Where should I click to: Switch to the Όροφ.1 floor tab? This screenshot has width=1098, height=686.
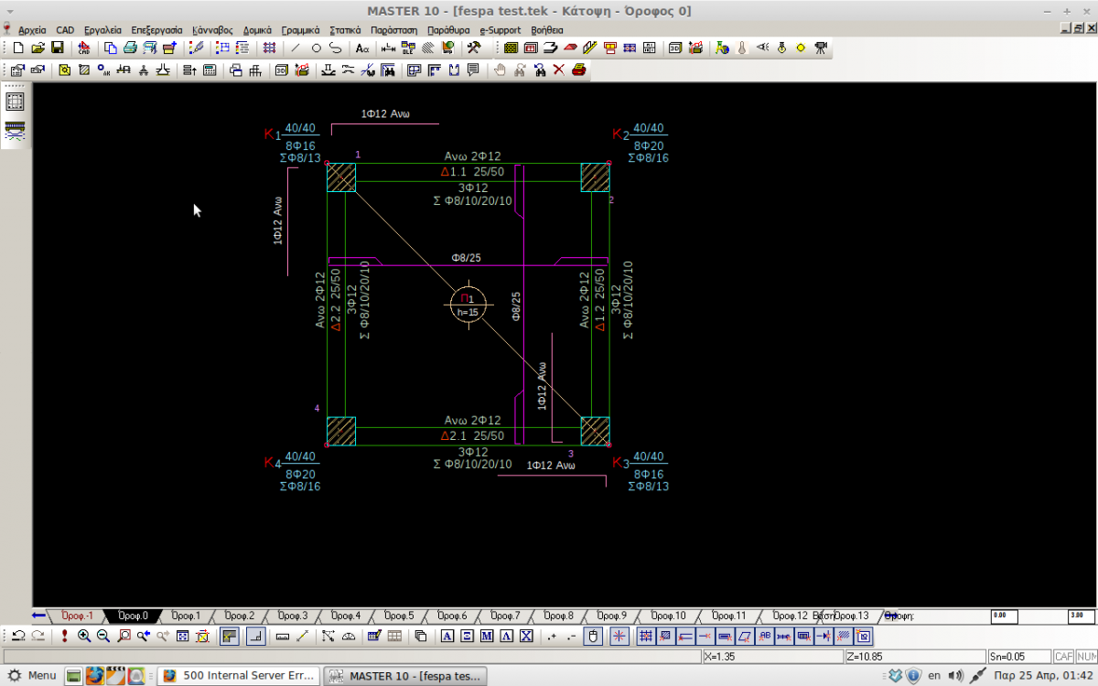(x=186, y=616)
